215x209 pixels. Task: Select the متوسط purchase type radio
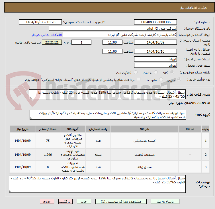coord(161,79)
